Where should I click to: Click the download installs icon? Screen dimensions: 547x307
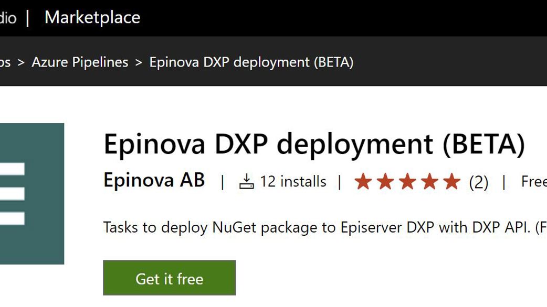[246, 182]
